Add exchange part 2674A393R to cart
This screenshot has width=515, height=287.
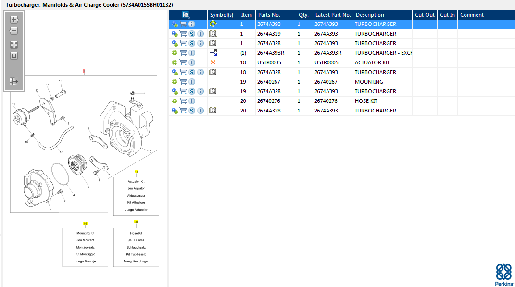(183, 53)
